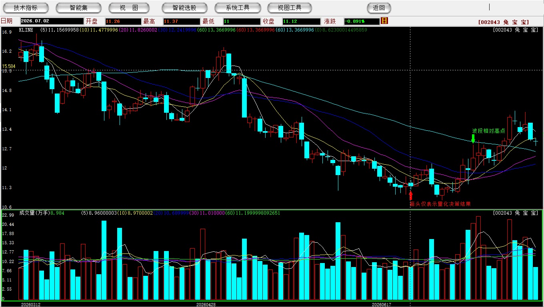Open the 智能选股 menu button
Image resolution: width=544 pixels, height=307 pixels.
[x=184, y=8]
